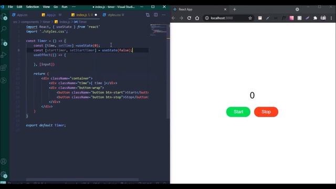This screenshot has height=189, width=336.
Task: Click the green Start button
Action: (238, 112)
